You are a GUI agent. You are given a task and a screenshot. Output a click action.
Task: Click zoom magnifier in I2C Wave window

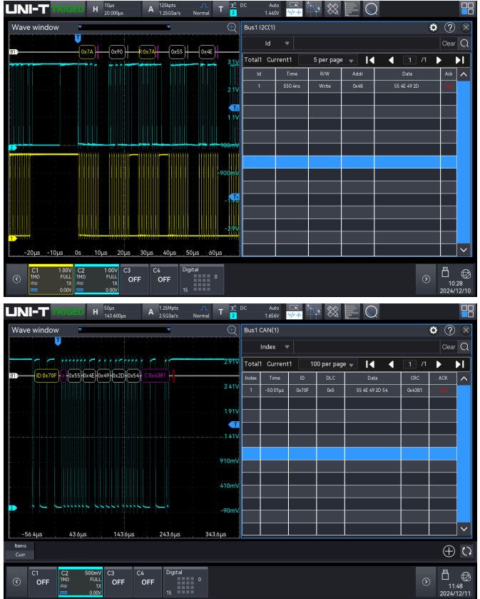click(x=232, y=27)
